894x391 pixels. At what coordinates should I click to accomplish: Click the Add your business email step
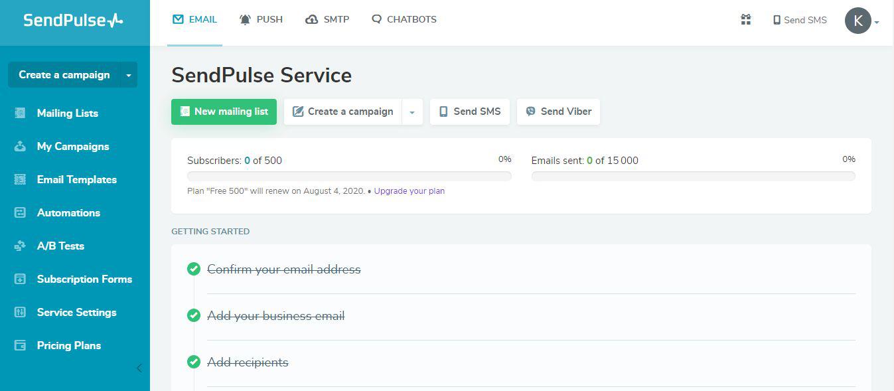(276, 316)
